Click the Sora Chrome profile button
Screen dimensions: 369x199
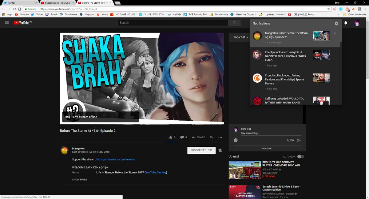(x=337, y=2)
